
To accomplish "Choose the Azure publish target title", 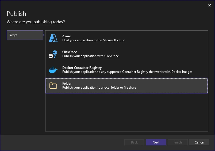I will tap(67, 36).
